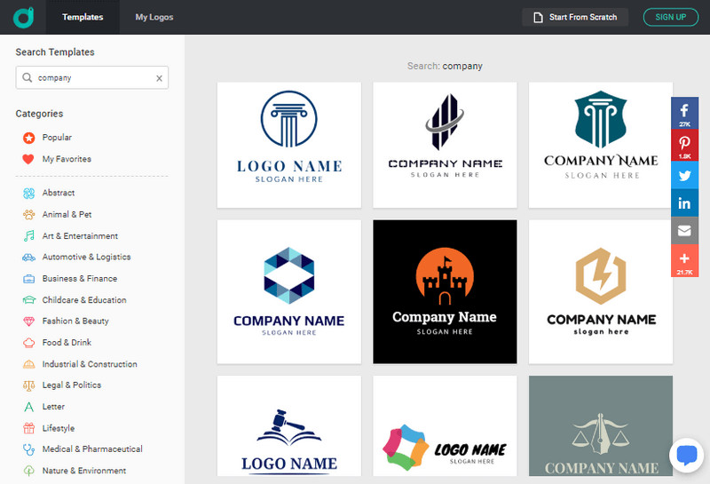Open the My Logos tab
The image size is (710, 484).
point(154,17)
